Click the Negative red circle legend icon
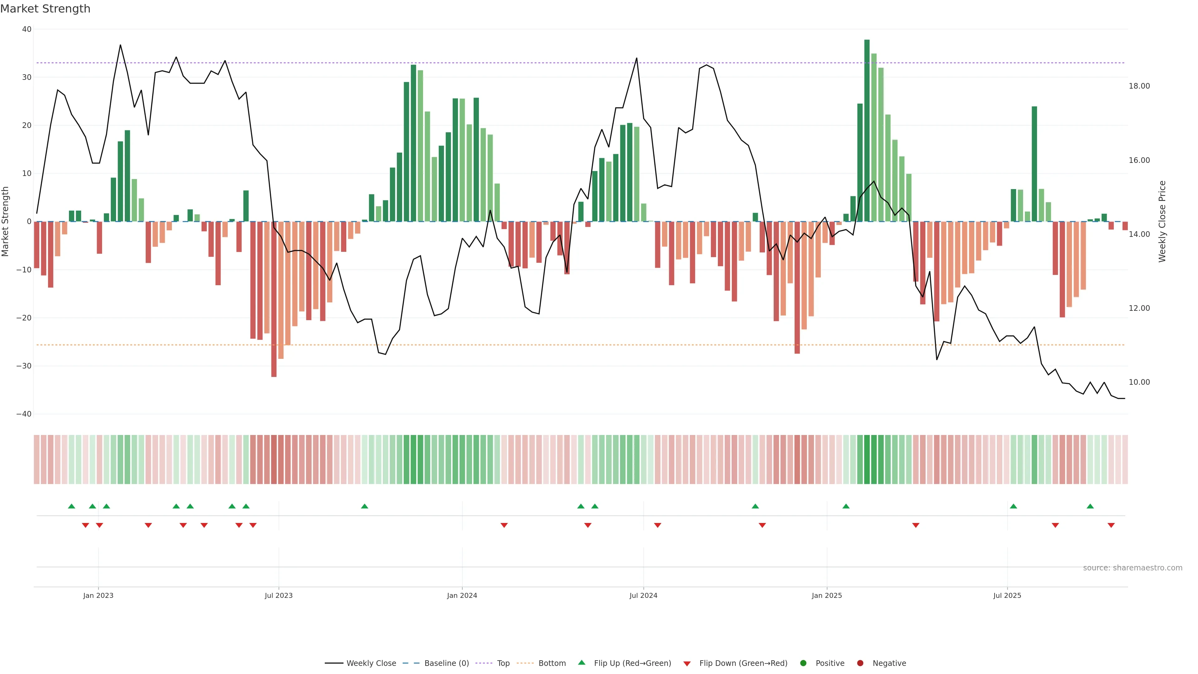 pyautogui.click(x=860, y=663)
